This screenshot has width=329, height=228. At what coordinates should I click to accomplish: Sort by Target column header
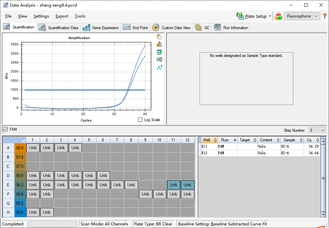click(247, 140)
